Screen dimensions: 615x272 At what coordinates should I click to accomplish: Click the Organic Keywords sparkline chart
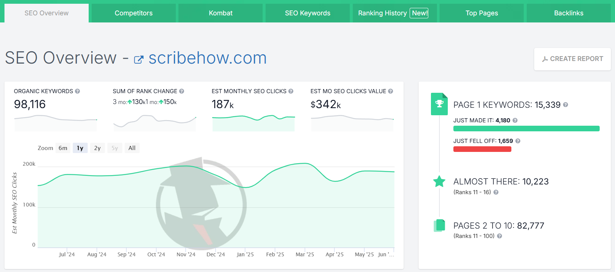(x=56, y=123)
